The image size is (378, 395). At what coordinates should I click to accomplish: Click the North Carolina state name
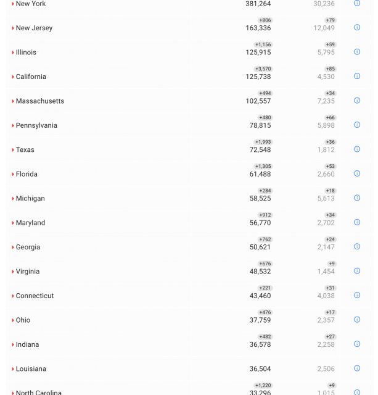[38, 392]
